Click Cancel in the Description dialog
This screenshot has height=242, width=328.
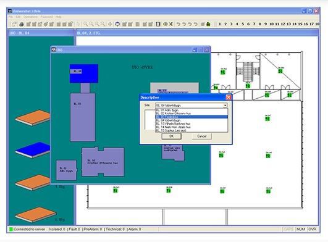(x=201, y=136)
